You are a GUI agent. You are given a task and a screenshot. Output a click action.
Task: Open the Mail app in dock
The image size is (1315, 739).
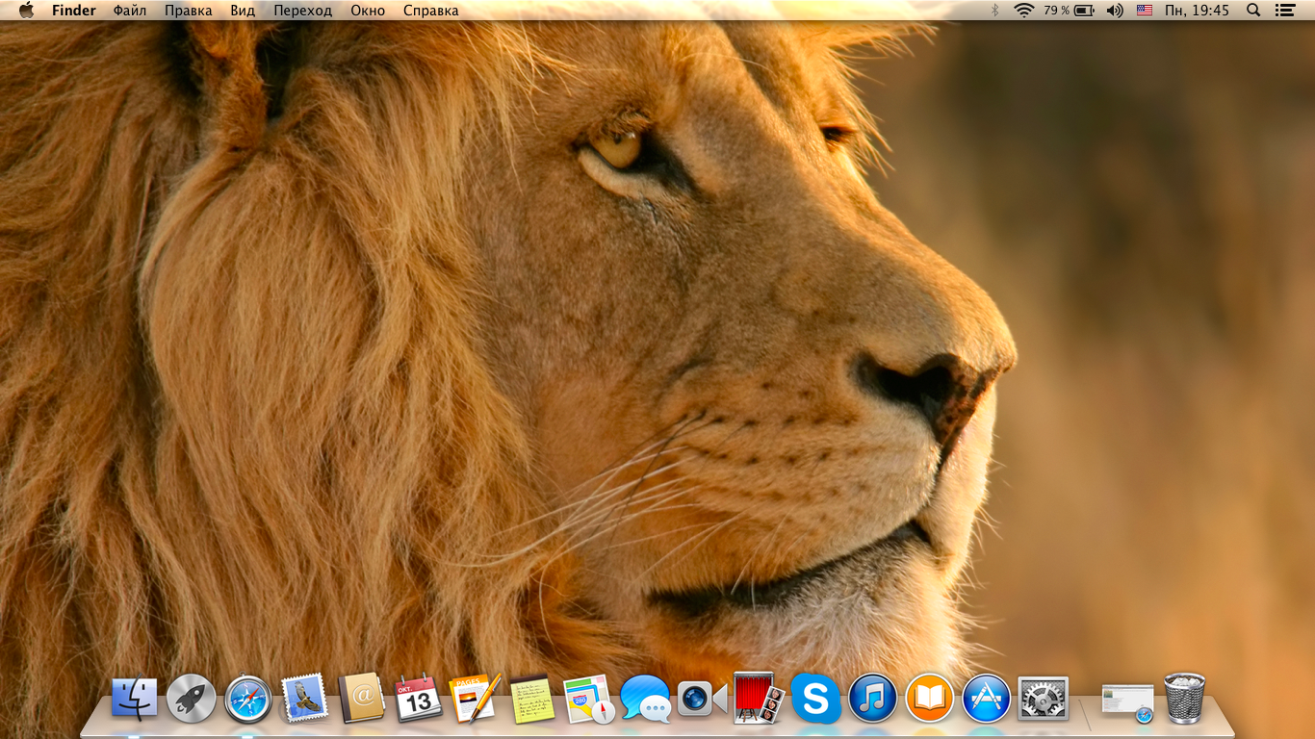tap(304, 699)
